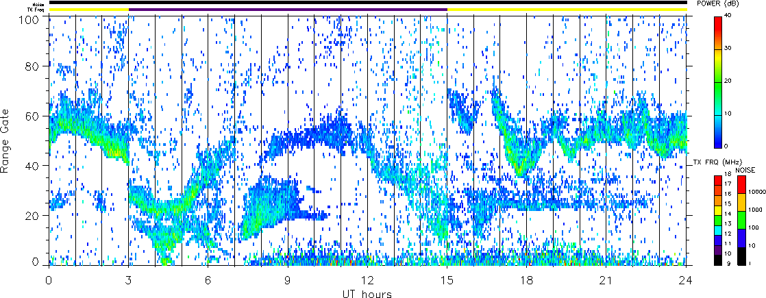766x298 pixels.
Task: Click the TX FRQ color scale bar
Action: [x=717, y=219]
